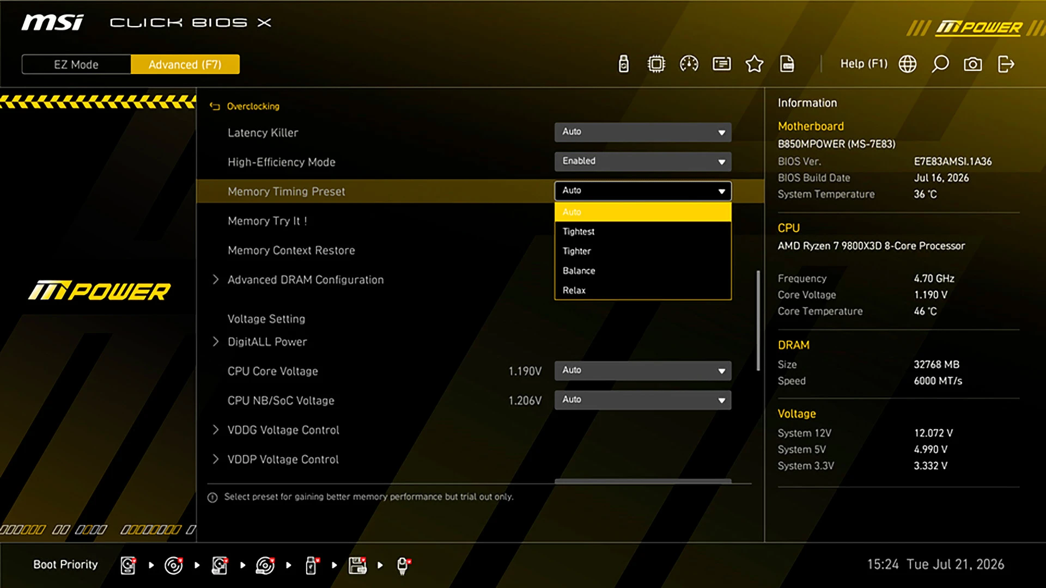Image resolution: width=1046 pixels, height=588 pixels.
Task: Click the Overclocking breadcrumb link
Action: 253,106
